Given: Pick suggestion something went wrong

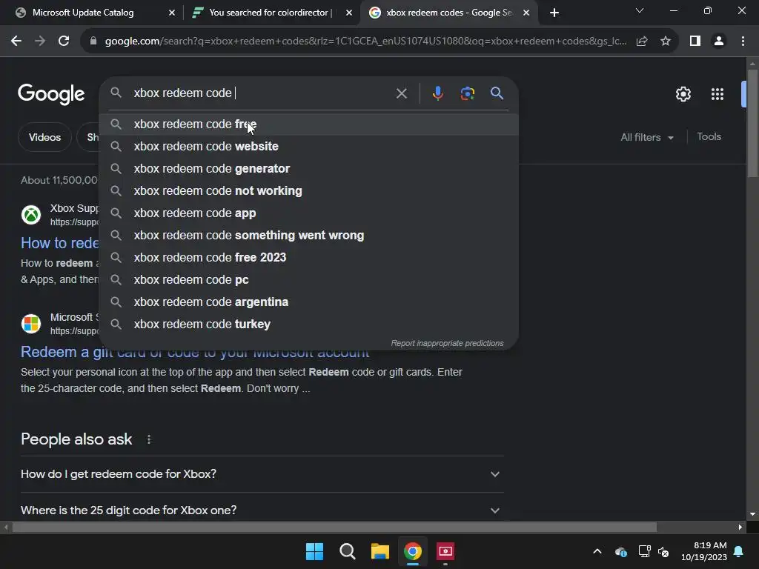Looking at the screenshot, I should click(308, 235).
